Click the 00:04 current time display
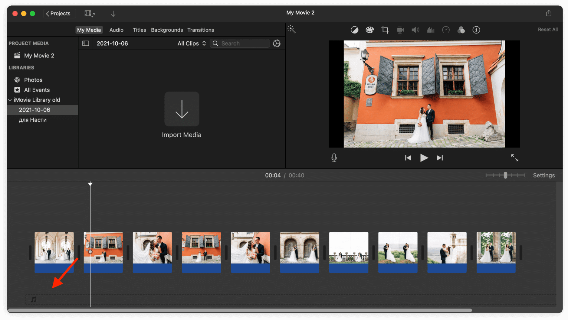The image size is (568, 320). tap(273, 175)
